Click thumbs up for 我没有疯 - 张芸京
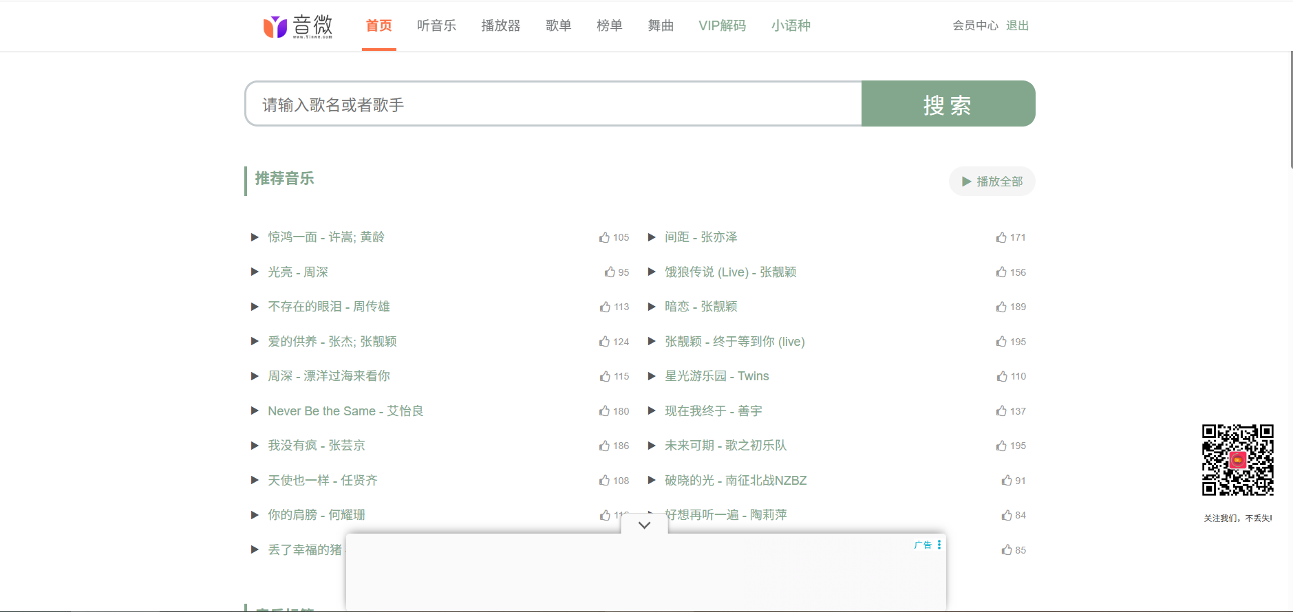Screen dimensions: 1293x612 pos(604,446)
